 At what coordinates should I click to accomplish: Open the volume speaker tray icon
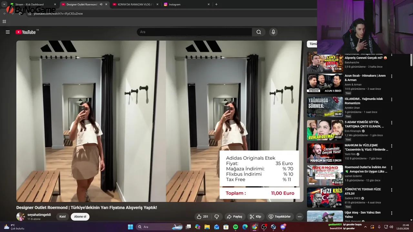click(x=391, y=227)
